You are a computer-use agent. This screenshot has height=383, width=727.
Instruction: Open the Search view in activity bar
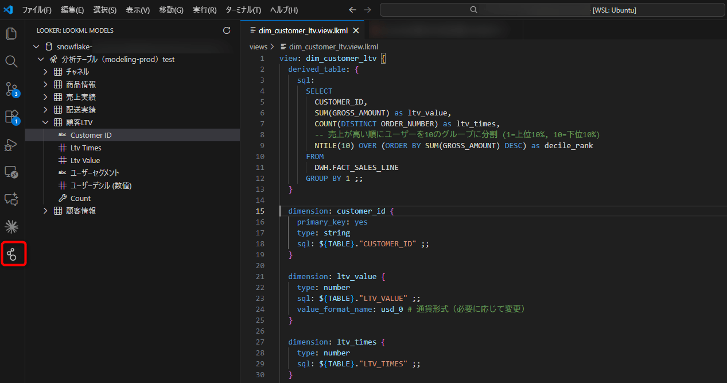coord(11,61)
